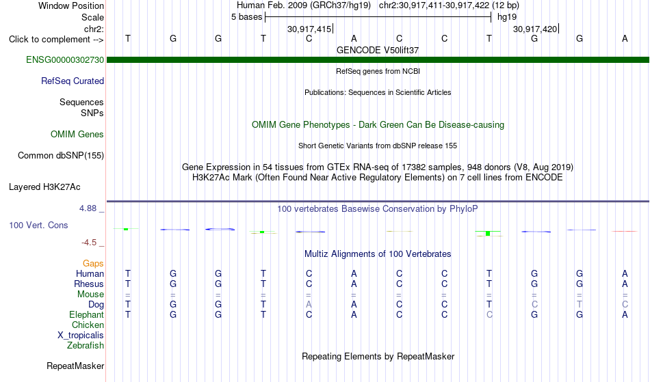Click 'Repeating Elements by RepeatMasker' title

(378, 356)
